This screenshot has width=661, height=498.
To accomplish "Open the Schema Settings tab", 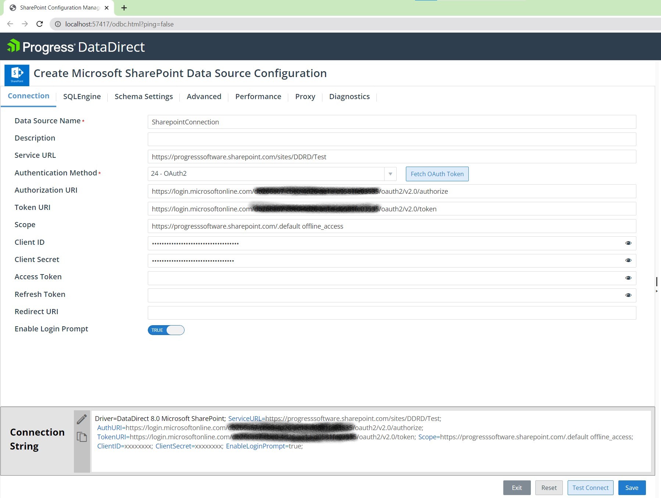I will point(143,97).
